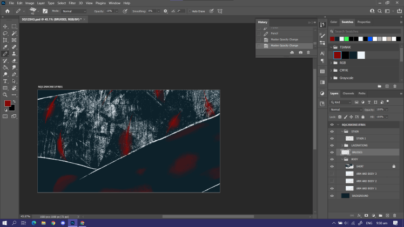Screen dimensions: 404x227
Task: Show the ARM AND BODY 3 layer
Action: tap(332, 174)
